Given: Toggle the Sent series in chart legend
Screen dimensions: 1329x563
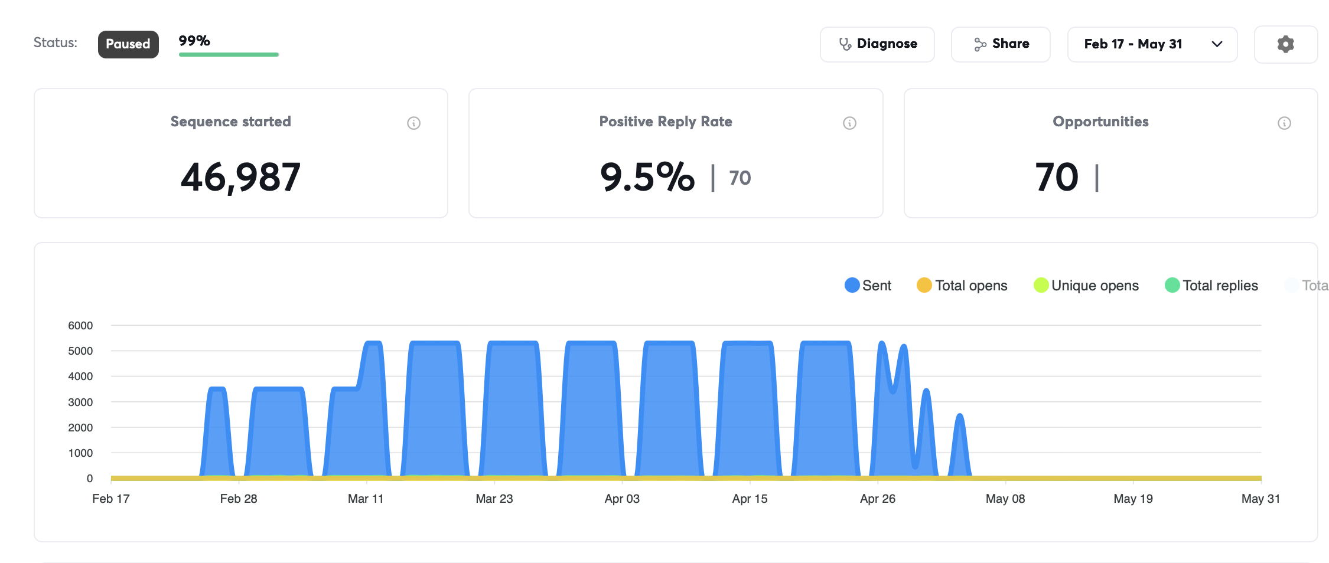Looking at the screenshot, I should [x=868, y=286].
